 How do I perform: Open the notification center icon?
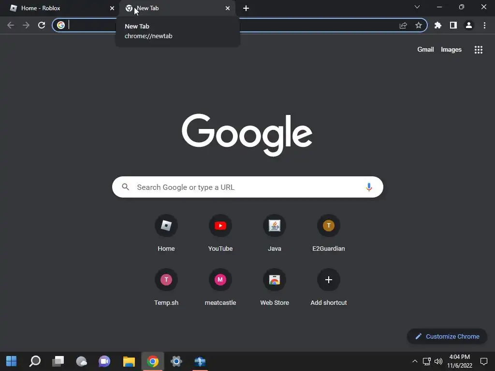pyautogui.click(x=484, y=361)
